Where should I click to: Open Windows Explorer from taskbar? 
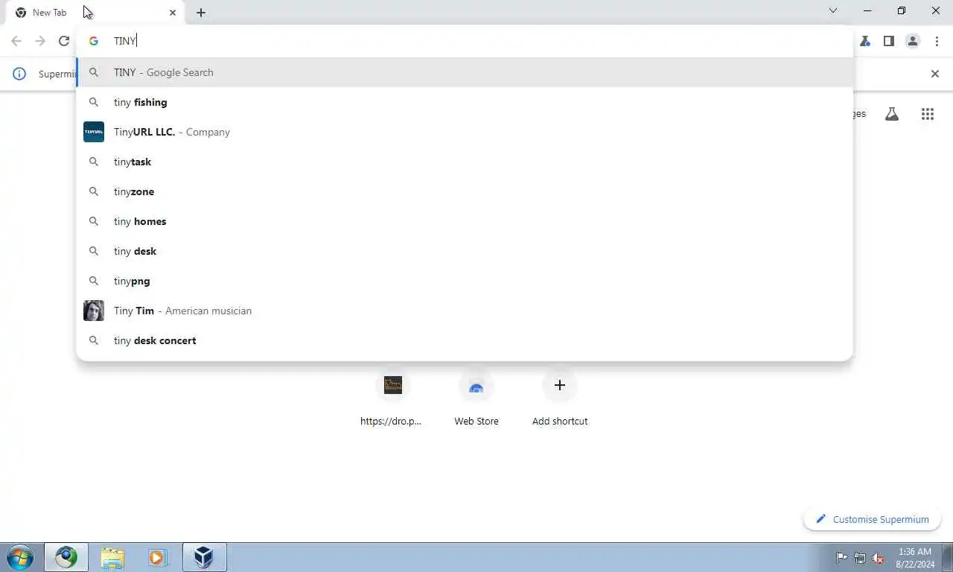coord(112,557)
